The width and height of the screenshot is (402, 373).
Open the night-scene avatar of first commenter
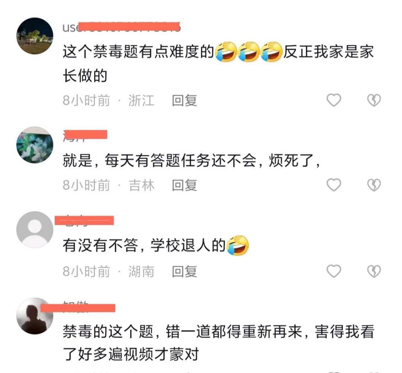pyautogui.click(x=35, y=36)
